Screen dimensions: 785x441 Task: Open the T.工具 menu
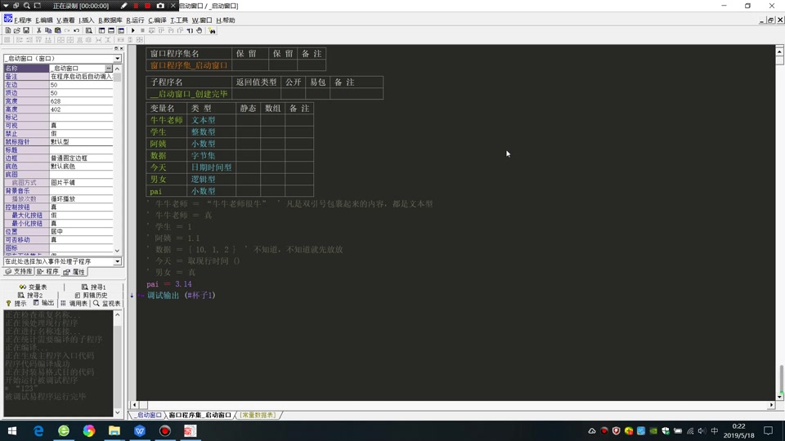pyautogui.click(x=179, y=20)
